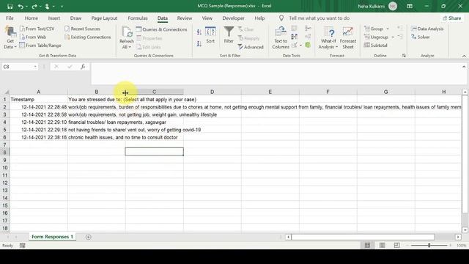Open Ribbon Display Options icon
This screenshot has height=264, width=469.
point(410,7)
